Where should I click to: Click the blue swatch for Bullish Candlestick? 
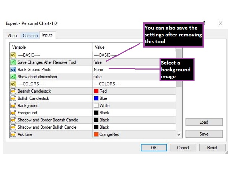point(96,98)
